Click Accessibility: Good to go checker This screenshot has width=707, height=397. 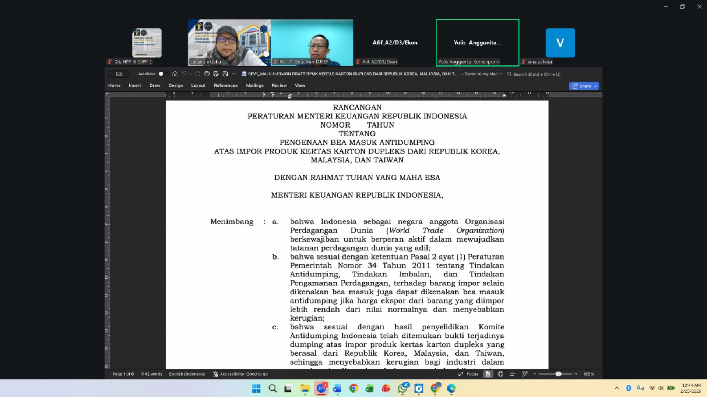coord(240,374)
